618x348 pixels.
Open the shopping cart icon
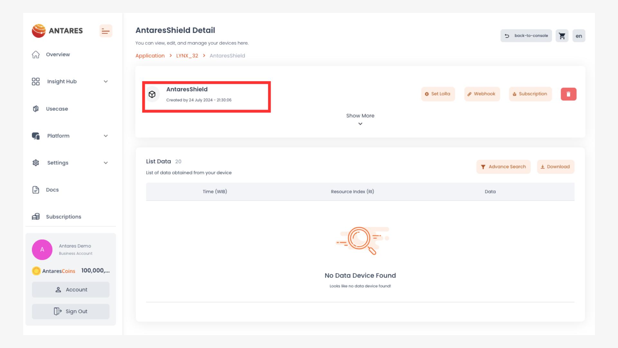click(x=562, y=36)
